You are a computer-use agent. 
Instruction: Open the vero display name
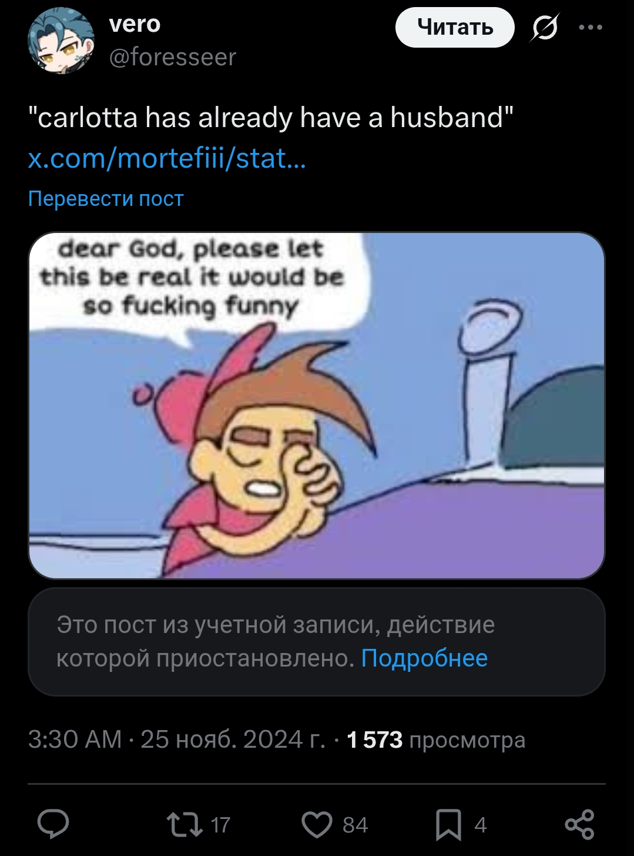tap(135, 24)
